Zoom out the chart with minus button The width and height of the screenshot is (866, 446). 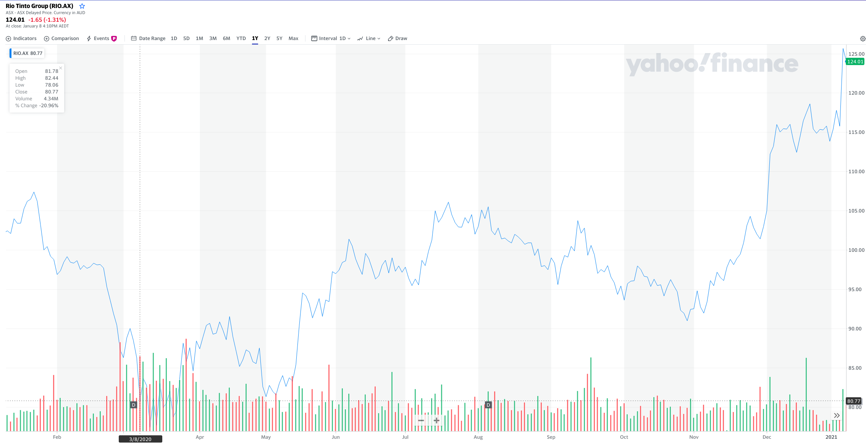[421, 420]
